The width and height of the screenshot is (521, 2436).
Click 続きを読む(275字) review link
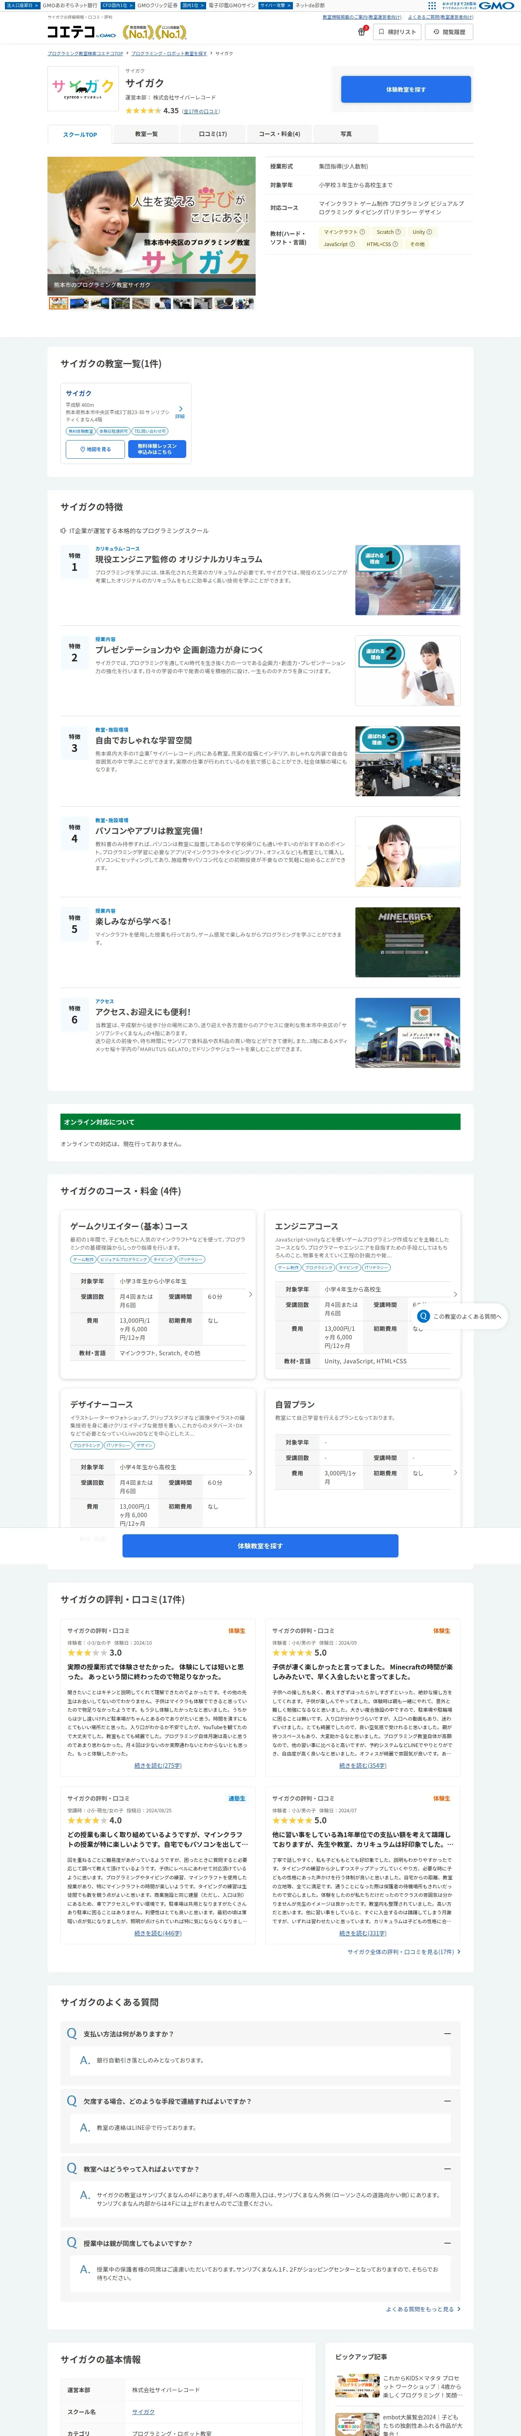coord(158,1766)
